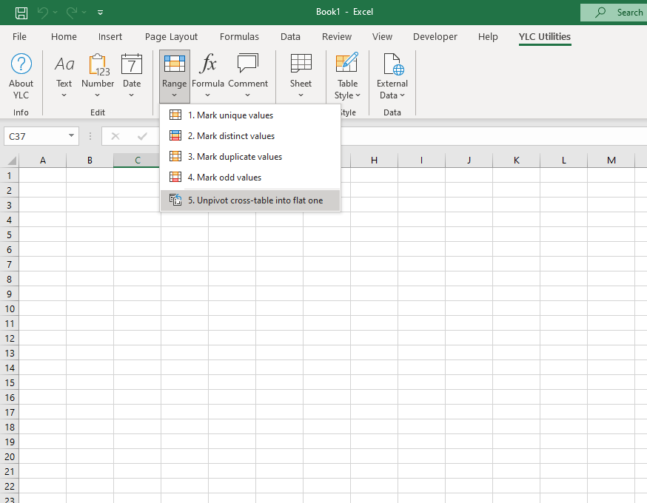Click the Formula fx ribbon icon
The image size is (647, 503).
208,64
